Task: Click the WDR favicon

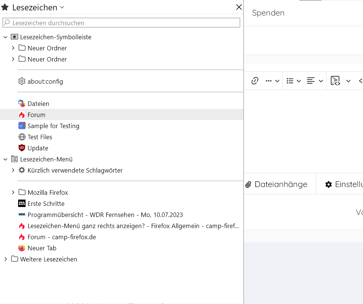Action: tap(22, 214)
